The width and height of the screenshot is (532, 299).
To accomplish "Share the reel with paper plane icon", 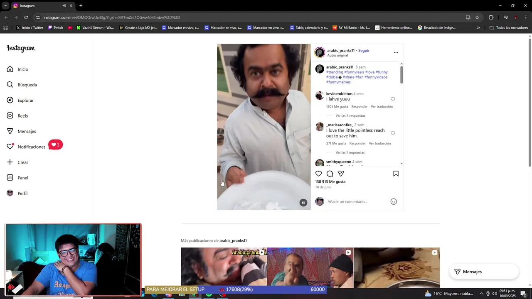I will coord(341,174).
